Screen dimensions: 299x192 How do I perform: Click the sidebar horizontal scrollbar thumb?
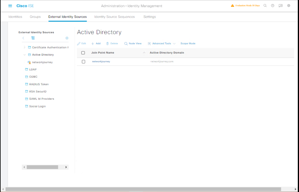(x=42, y=167)
